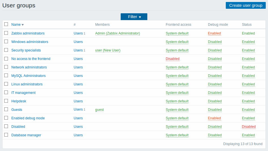
Task: Click Users link for Security specialists
Action: (x=78, y=50)
